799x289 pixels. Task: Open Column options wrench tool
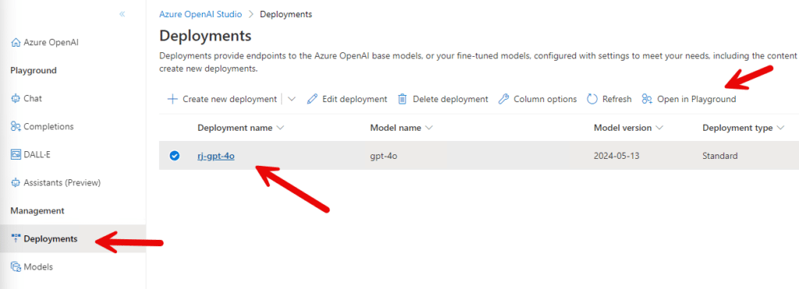[503, 99]
